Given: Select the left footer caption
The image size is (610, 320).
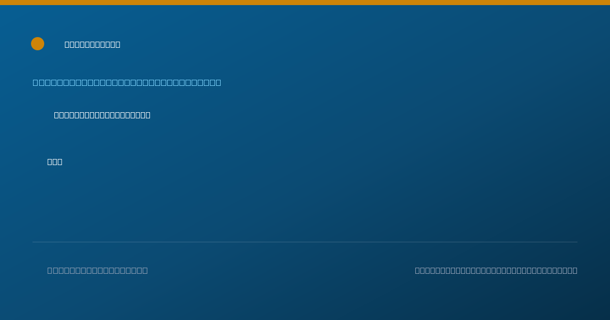Looking at the screenshot, I should (x=98, y=270).
